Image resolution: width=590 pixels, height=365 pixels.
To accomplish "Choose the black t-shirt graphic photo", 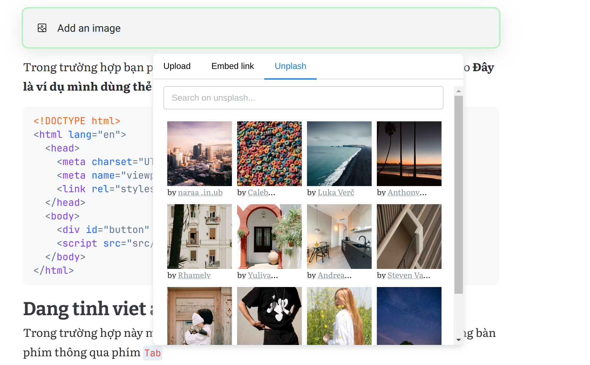I will (x=269, y=316).
